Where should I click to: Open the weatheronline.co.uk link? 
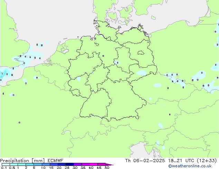click(x=190, y=166)
